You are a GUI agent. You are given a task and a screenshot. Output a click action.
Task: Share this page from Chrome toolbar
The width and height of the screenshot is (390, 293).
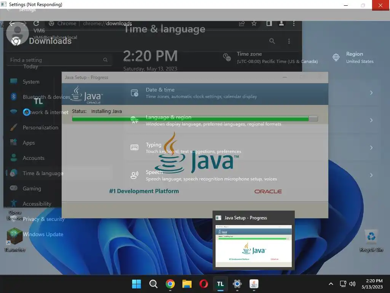pyautogui.click(x=242, y=23)
